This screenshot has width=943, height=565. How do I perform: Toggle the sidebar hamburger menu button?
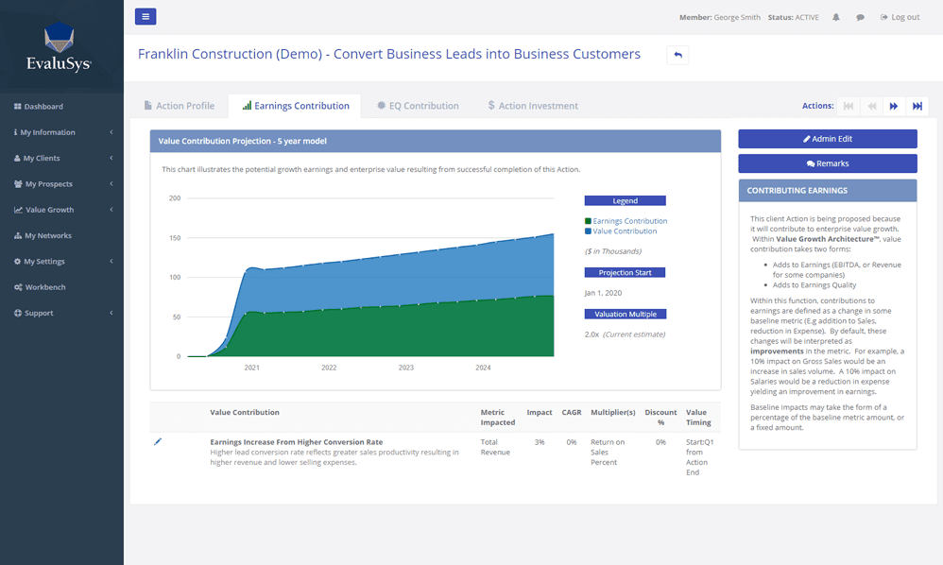coord(146,16)
